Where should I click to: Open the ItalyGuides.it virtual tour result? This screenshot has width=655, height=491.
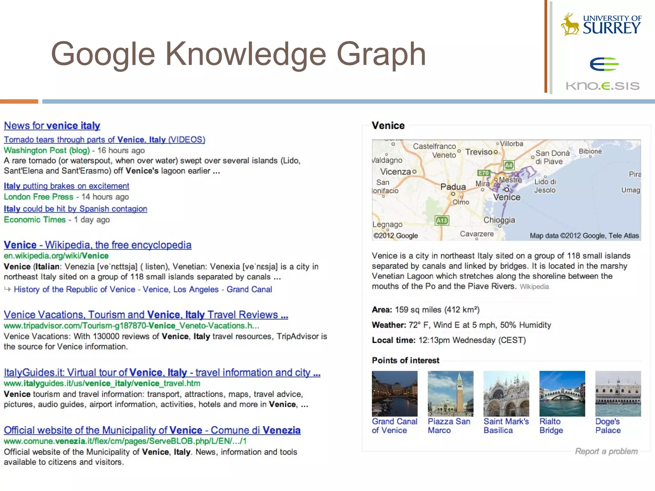[162, 372]
